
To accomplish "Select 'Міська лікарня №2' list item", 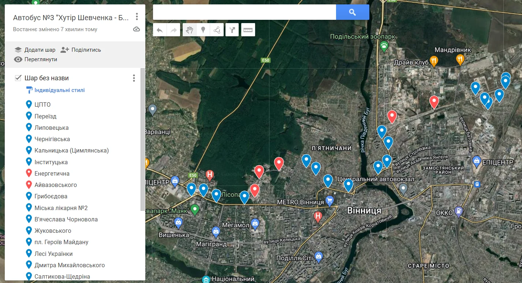I will point(61,208).
